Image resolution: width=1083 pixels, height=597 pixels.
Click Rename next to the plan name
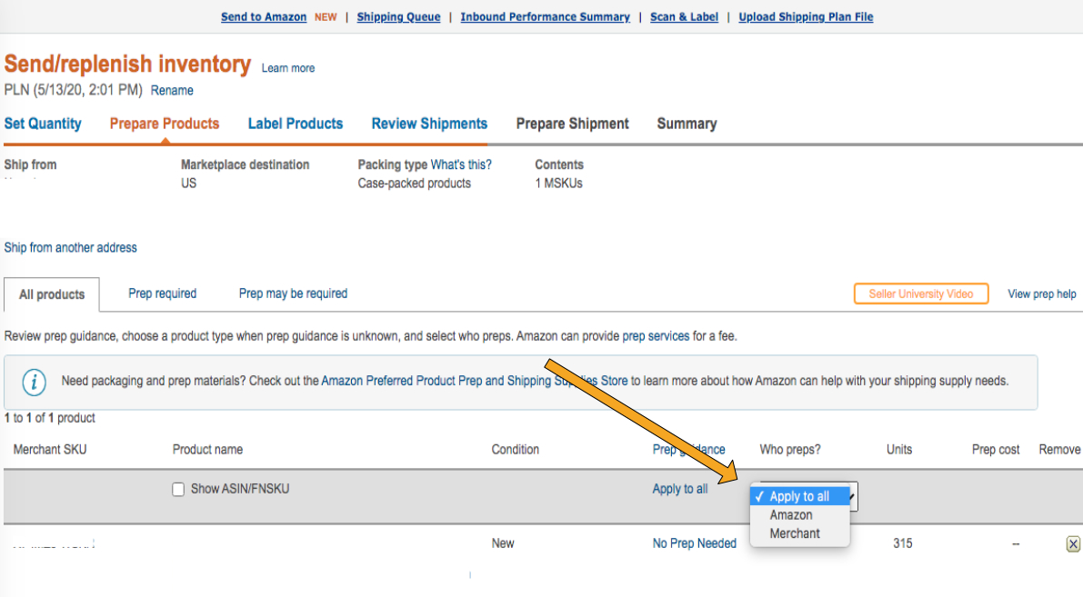172,90
